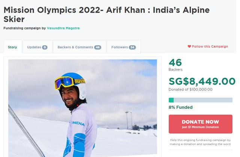Click the help text below Donate Now

coord(200,142)
